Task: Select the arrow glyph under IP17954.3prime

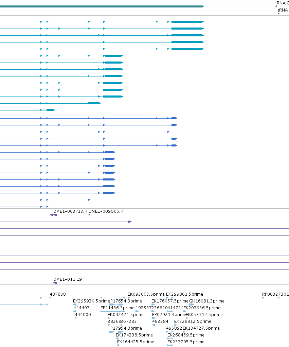Action: point(116,332)
